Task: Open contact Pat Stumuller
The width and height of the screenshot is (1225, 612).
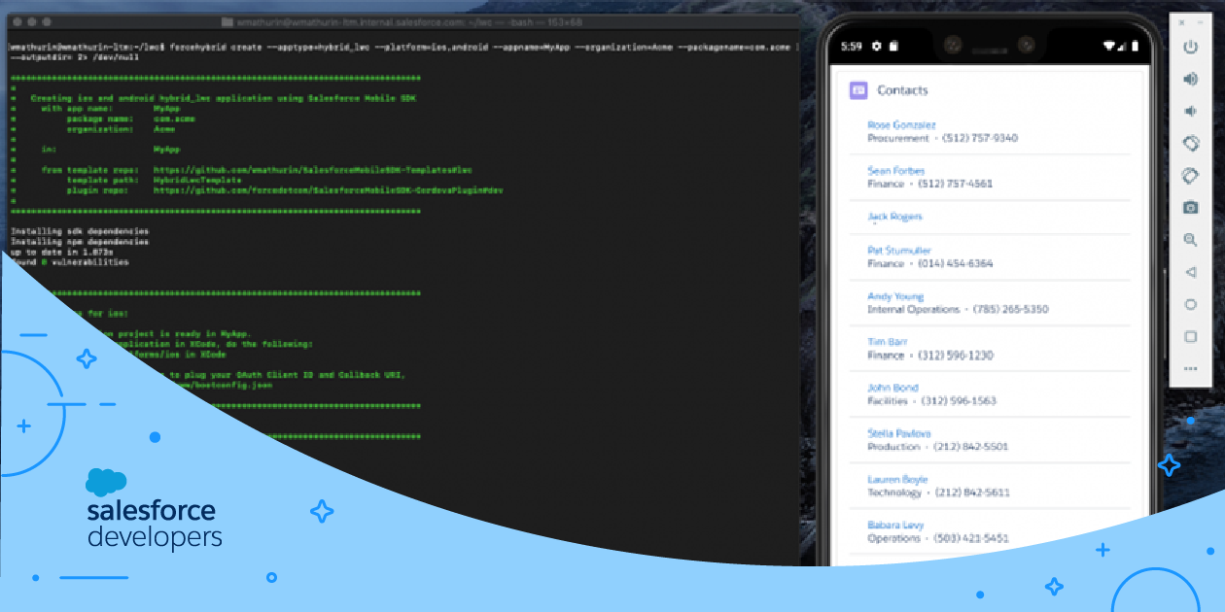Action: tap(898, 251)
